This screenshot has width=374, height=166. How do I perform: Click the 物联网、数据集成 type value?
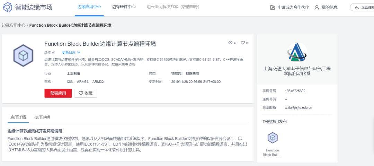(x=185, y=73)
